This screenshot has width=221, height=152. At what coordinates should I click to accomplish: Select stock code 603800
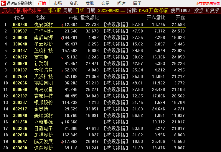coord(20,148)
